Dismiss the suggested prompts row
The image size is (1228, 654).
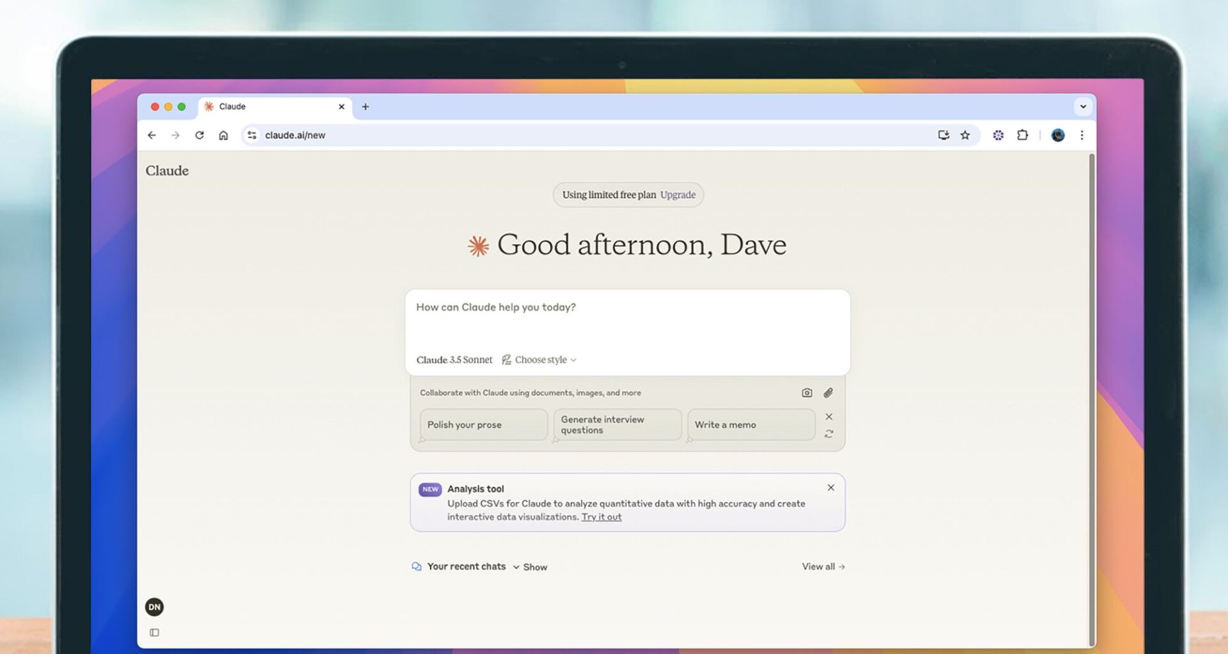click(829, 416)
